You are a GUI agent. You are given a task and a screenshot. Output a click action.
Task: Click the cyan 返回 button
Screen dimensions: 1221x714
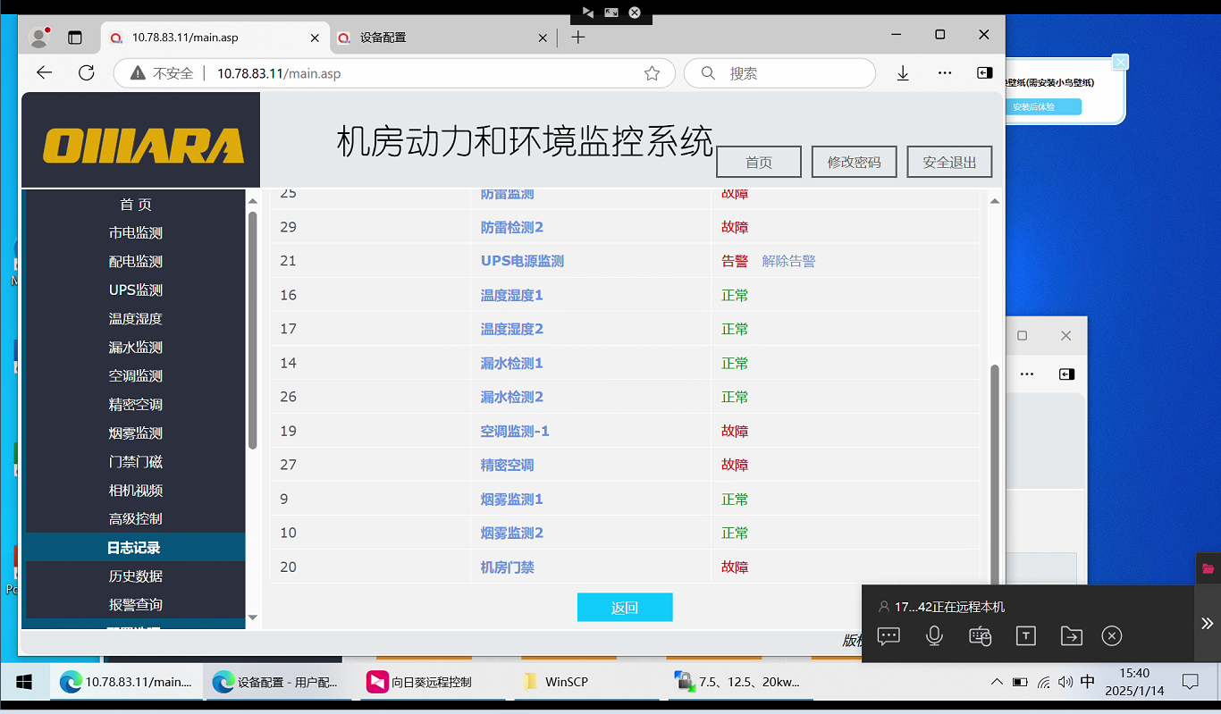pos(625,608)
